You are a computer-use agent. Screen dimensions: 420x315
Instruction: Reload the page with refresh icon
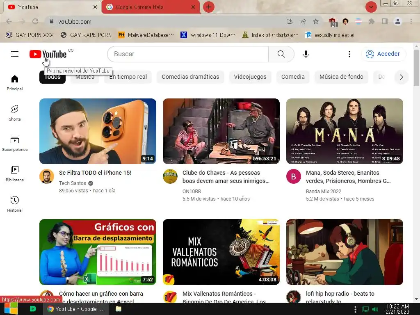[35, 21]
